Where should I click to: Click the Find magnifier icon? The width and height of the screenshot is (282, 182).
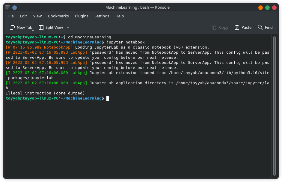click(x=260, y=27)
